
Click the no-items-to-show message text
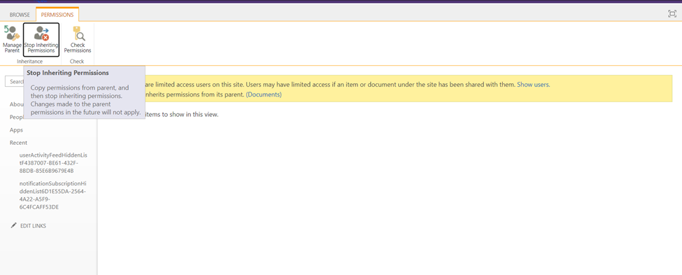coord(181,115)
